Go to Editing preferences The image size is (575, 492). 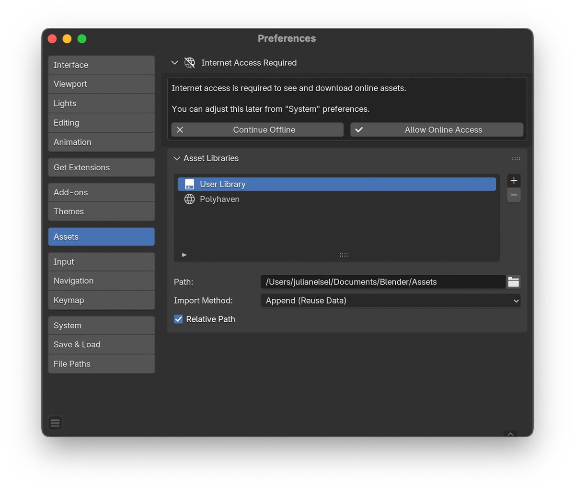(x=102, y=123)
